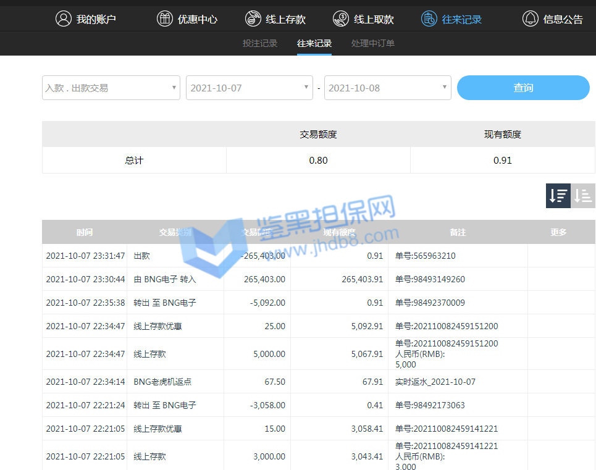596x470 pixels.
Task: Switch to the 处理中订单 tab
Action: (x=373, y=43)
